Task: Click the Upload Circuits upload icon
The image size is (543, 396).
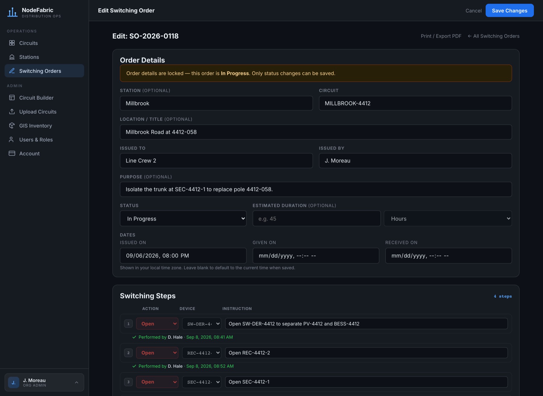Action: click(12, 111)
